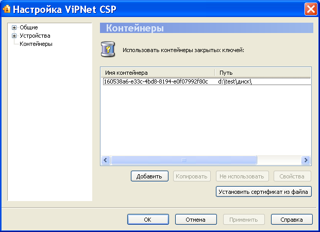
Task: Cancel with the Отмена button
Action: 196,220
